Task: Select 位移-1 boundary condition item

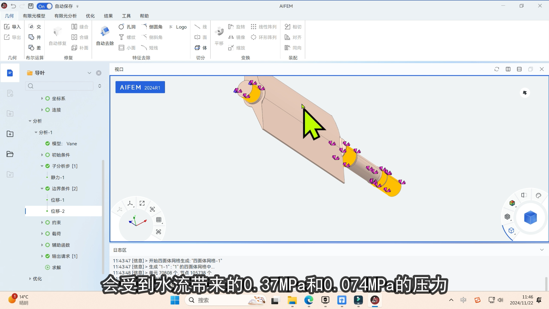Action: 57,200
